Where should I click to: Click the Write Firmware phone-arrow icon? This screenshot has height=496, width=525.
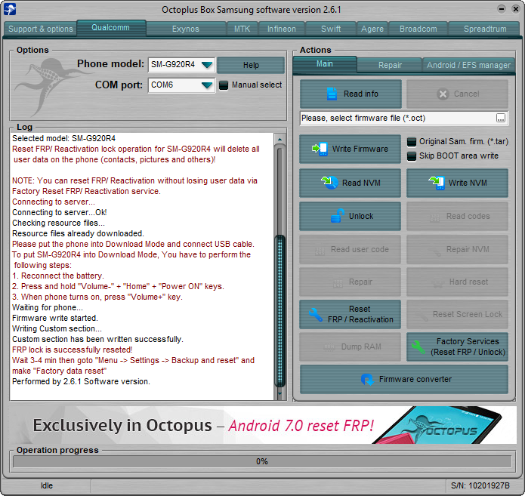pos(320,149)
